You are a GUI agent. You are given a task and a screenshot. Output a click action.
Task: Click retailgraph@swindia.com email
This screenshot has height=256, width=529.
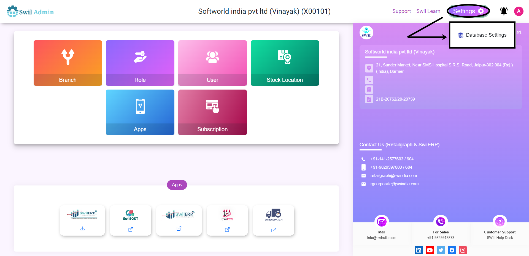393,176
